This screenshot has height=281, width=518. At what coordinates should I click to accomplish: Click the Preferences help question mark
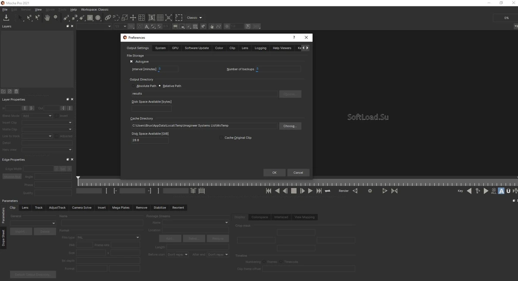coord(294,38)
